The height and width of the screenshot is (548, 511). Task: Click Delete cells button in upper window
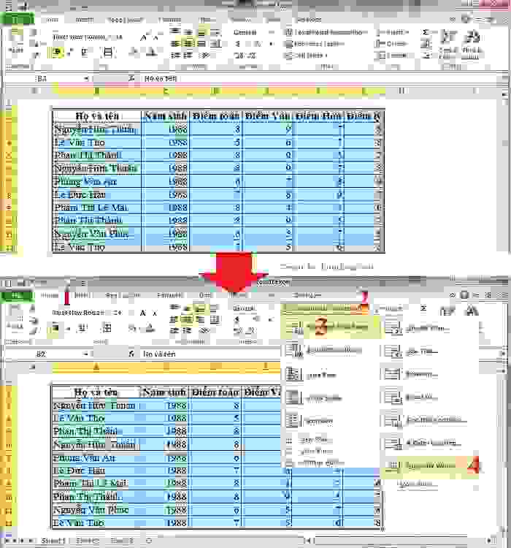391,44
